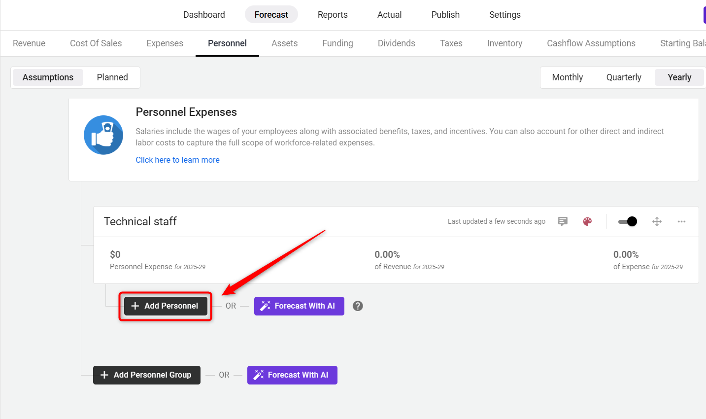Open the Reports menu
The width and height of the screenshot is (706, 419).
coord(333,15)
